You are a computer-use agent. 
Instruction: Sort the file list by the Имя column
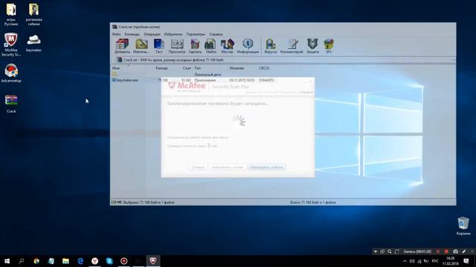click(x=116, y=68)
